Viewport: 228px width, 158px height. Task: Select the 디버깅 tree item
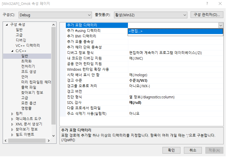[21, 40]
